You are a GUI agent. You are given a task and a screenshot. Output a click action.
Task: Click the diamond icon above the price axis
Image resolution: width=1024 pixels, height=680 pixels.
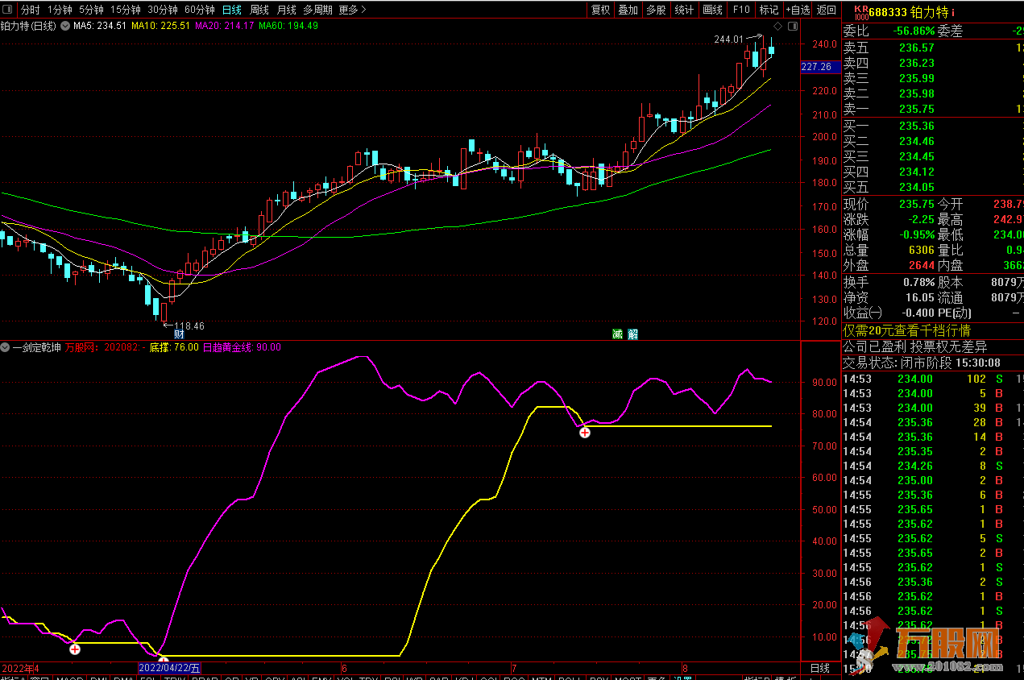tap(777, 26)
